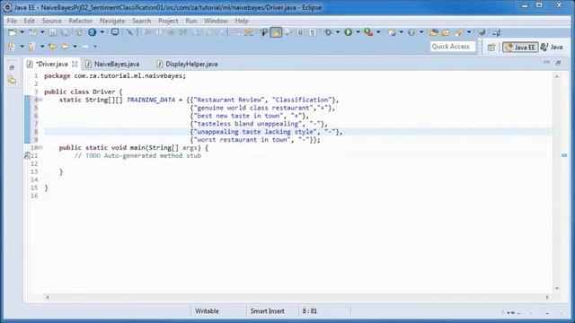Click the Forward navigation arrow
575x323 pixels.
(x=85, y=47)
